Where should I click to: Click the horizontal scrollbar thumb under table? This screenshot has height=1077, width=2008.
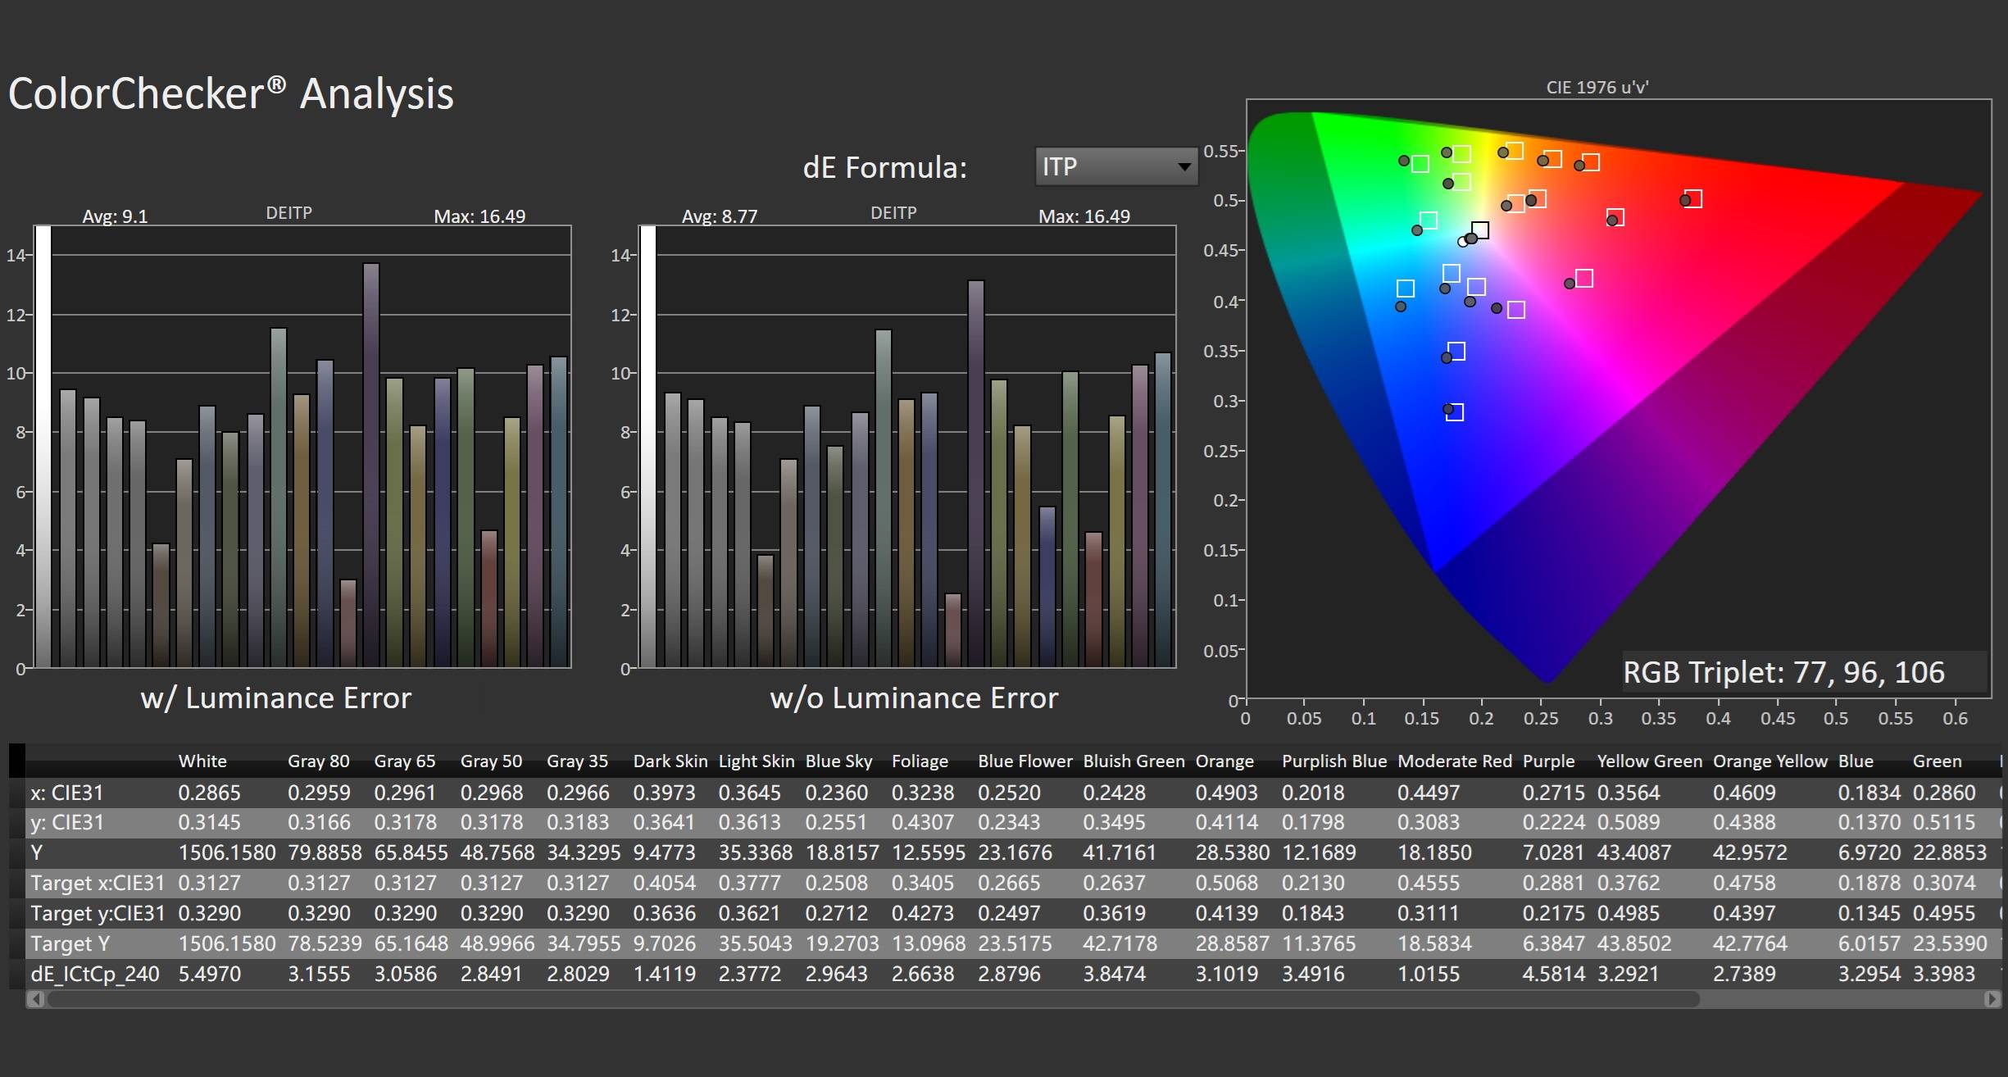[x=873, y=999]
